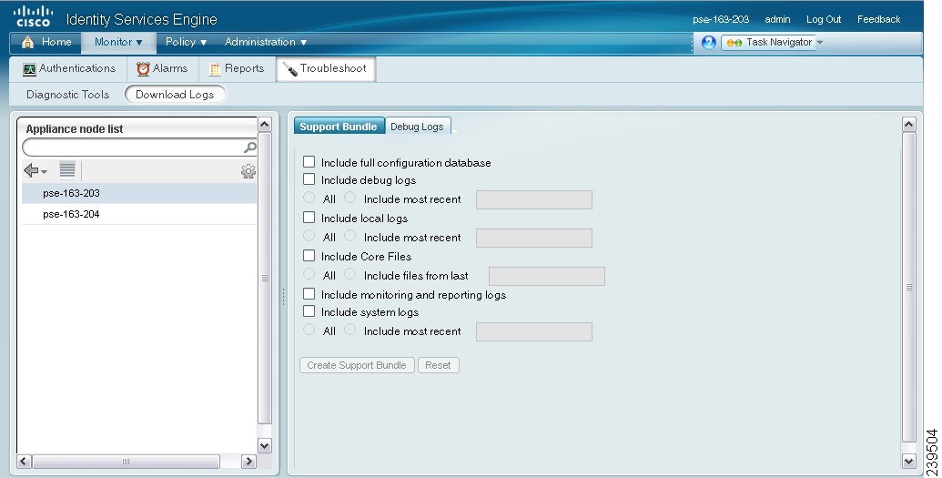Select Include most recent radio under local logs
The width and height of the screenshot is (942, 478).
350,237
